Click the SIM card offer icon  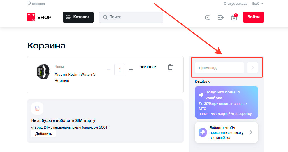pyautogui.click(x=37, y=108)
